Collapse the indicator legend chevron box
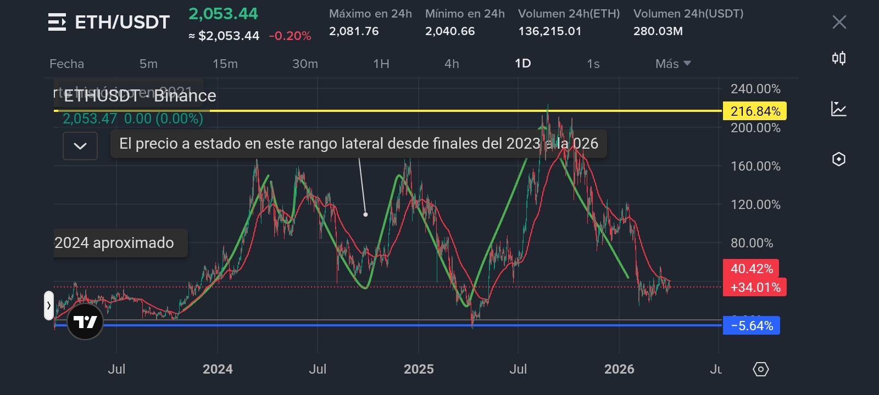 click(80, 146)
